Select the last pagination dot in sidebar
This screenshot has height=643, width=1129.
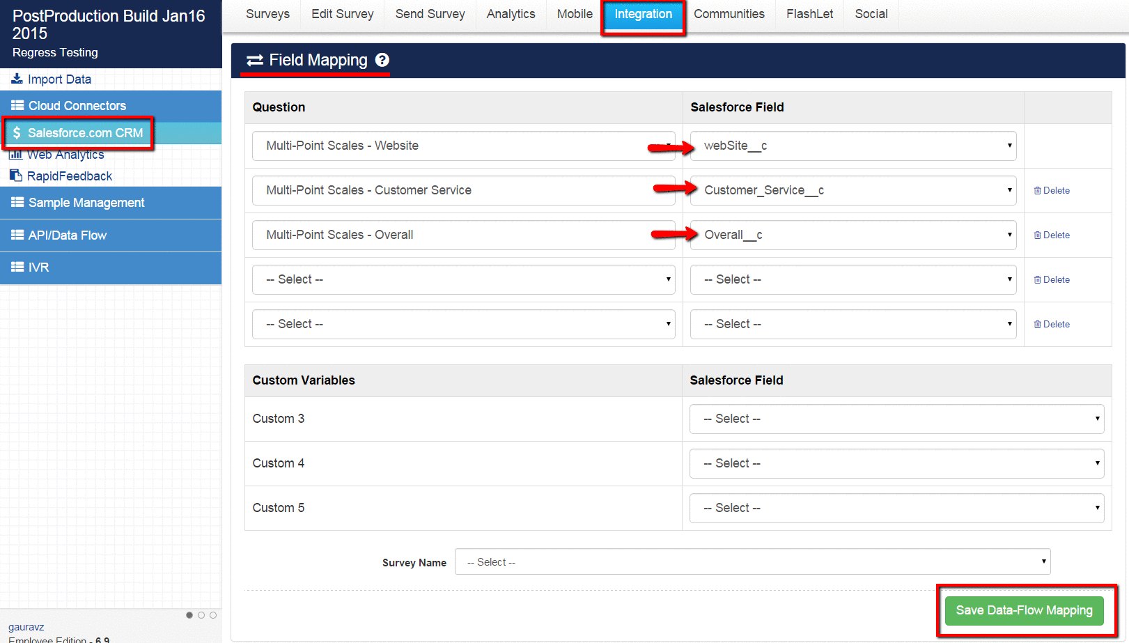click(213, 615)
